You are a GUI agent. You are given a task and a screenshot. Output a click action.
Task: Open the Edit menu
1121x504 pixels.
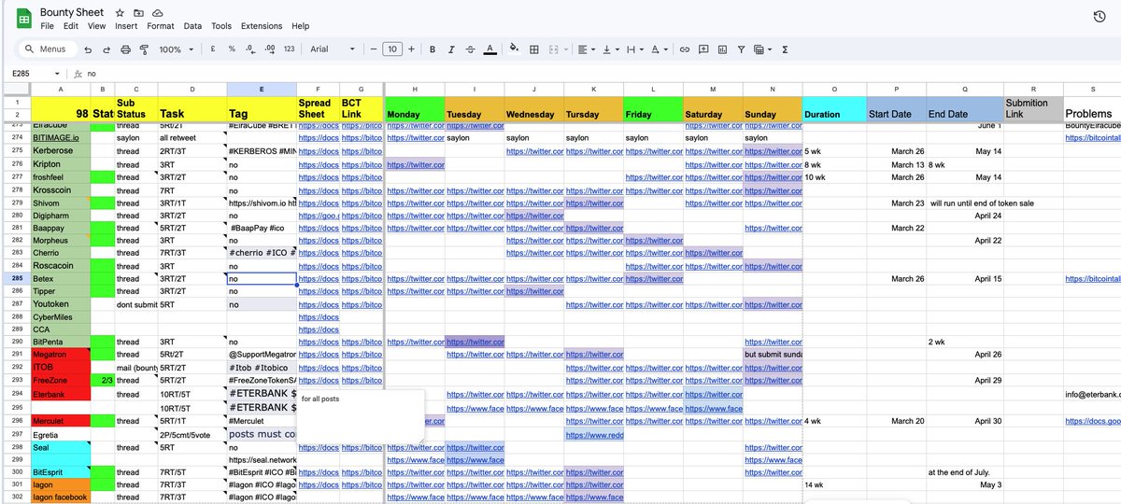[x=71, y=26]
